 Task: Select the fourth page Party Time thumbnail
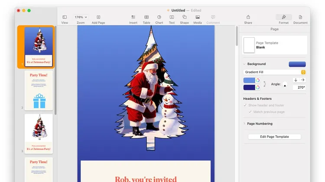(x=39, y=169)
